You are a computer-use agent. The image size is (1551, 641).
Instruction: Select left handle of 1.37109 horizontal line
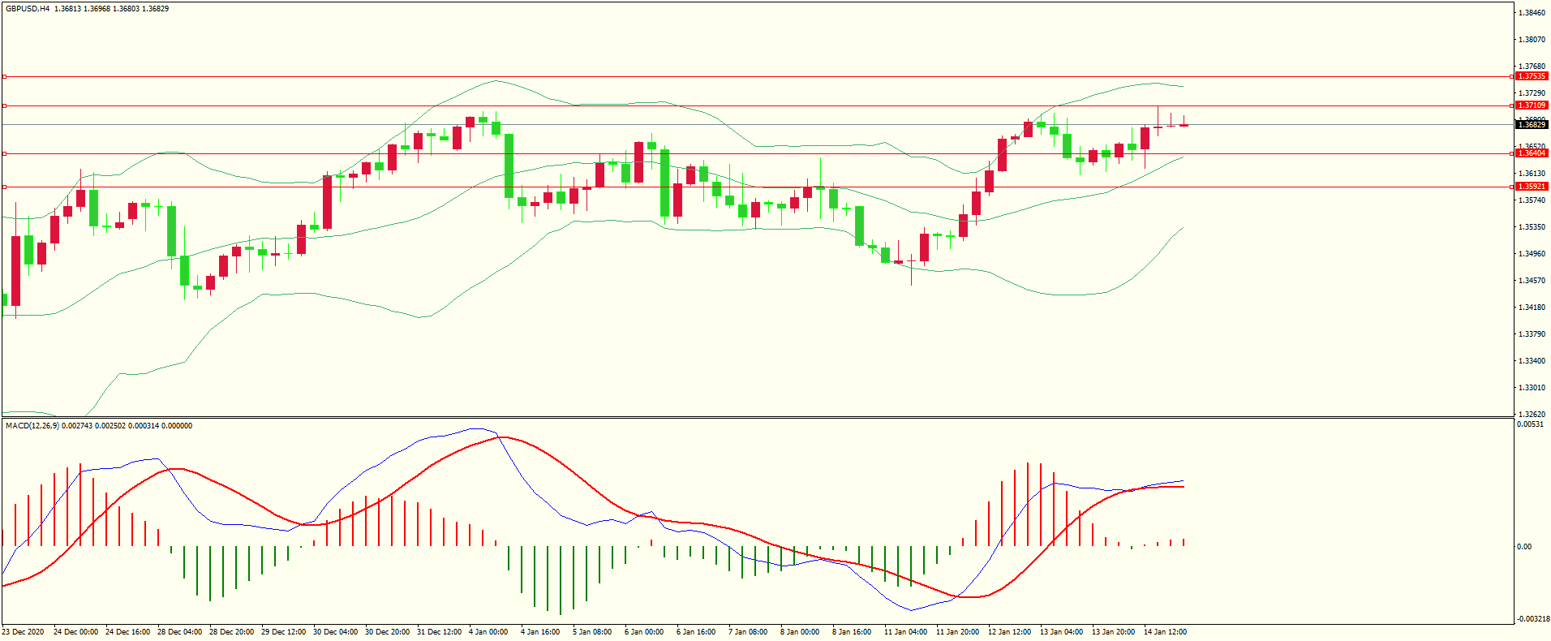(4, 105)
